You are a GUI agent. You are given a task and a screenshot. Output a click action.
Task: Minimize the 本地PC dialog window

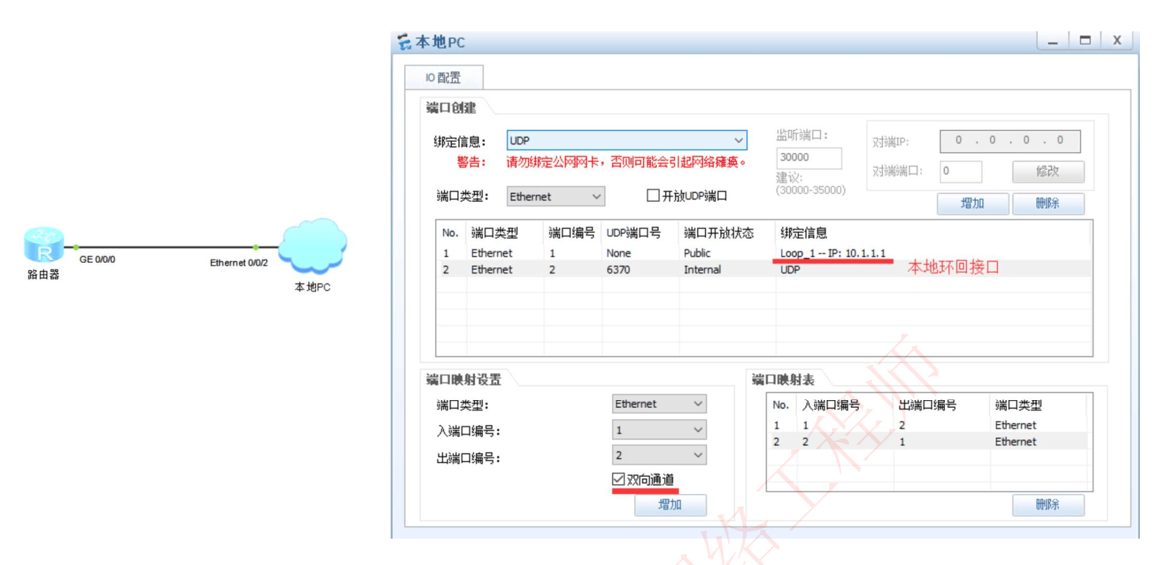tap(1052, 41)
